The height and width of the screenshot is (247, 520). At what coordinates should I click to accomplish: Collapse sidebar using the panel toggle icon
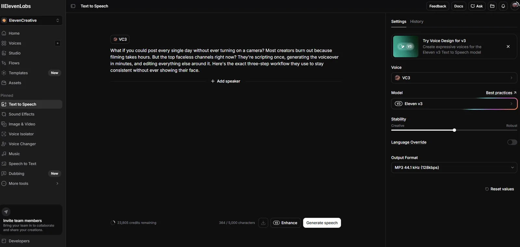coord(73,6)
